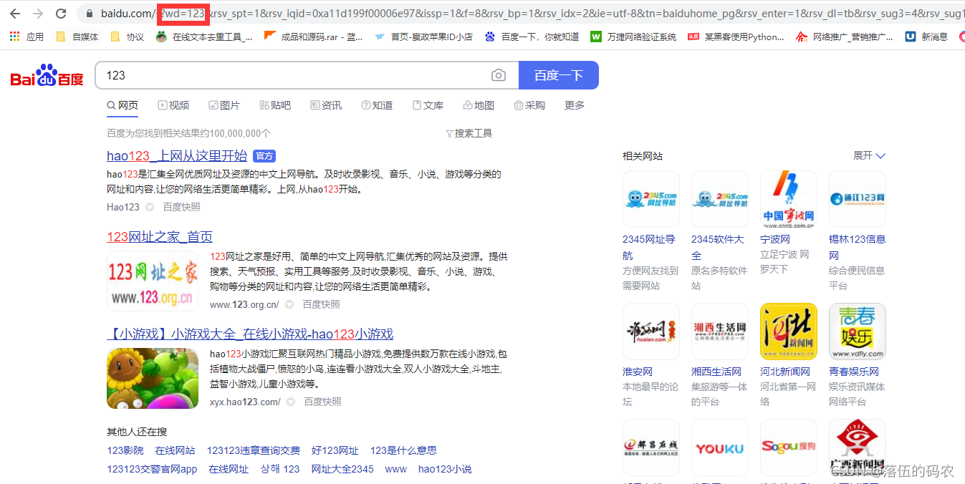Open the 自媒体 bookmark folder
This screenshot has height=484, width=965.
tap(77, 37)
